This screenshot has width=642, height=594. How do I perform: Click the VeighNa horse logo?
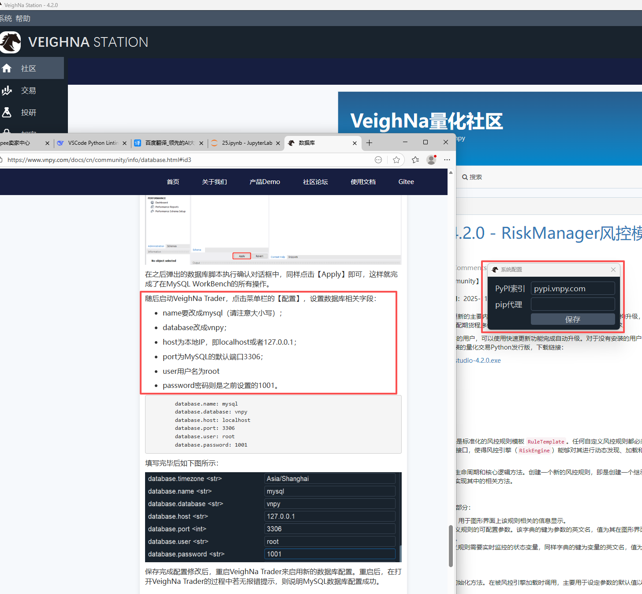tap(10, 42)
